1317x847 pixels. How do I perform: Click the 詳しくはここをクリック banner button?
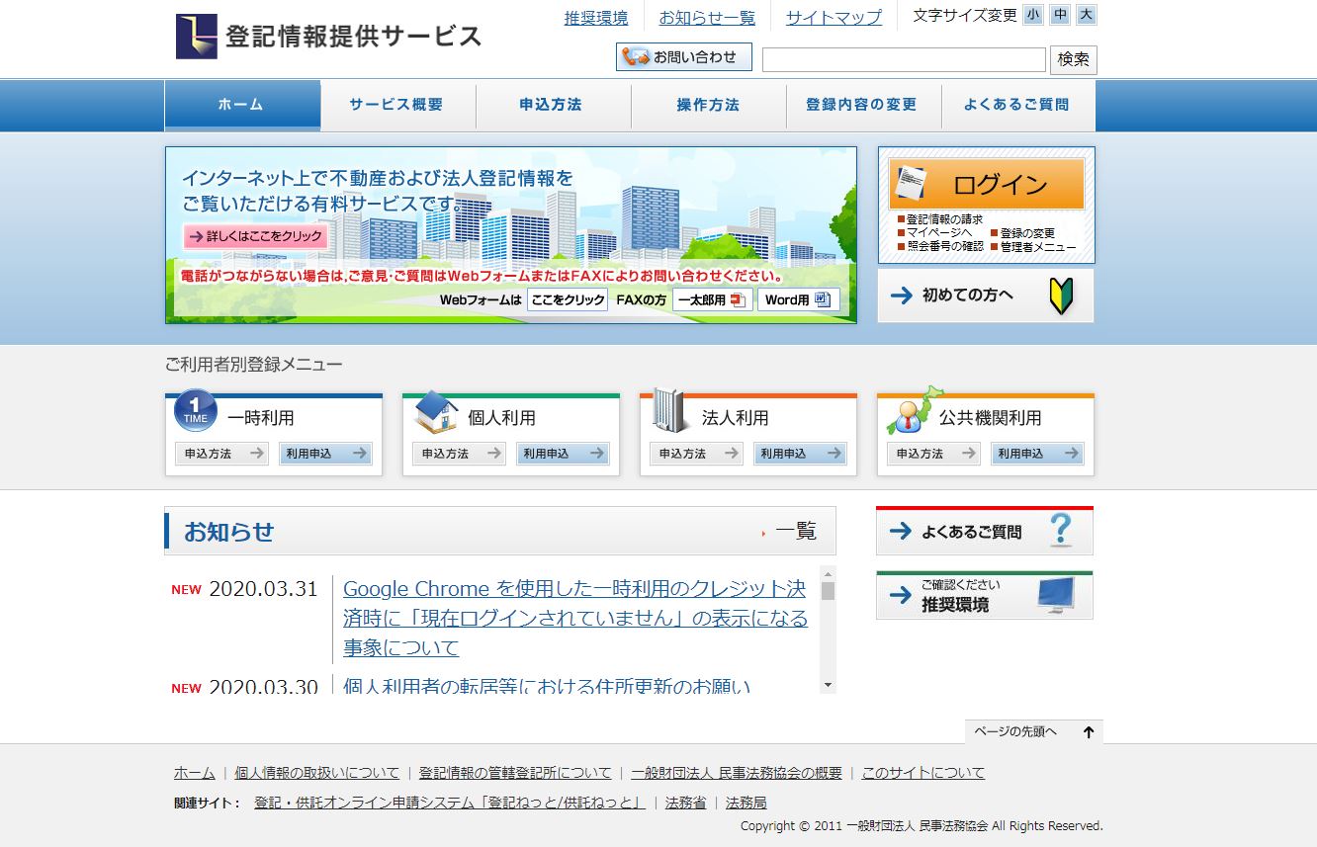(255, 236)
